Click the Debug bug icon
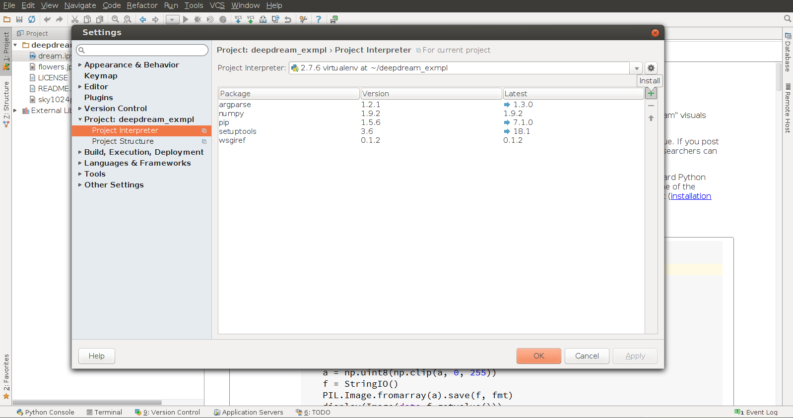 [x=198, y=19]
